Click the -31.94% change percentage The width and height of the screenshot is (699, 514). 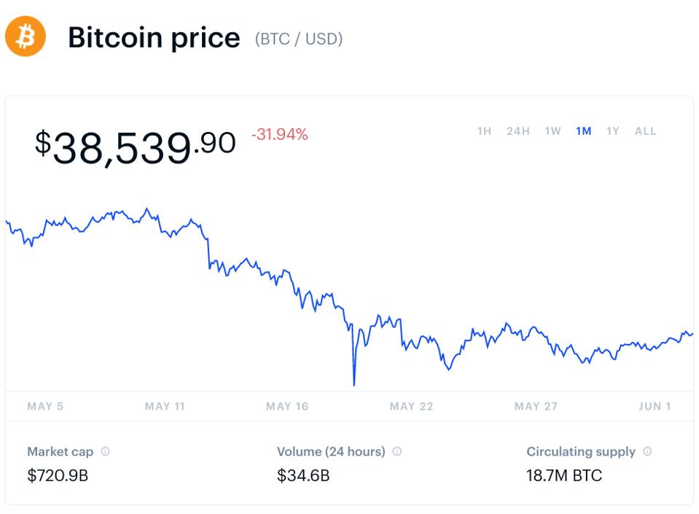[280, 135]
